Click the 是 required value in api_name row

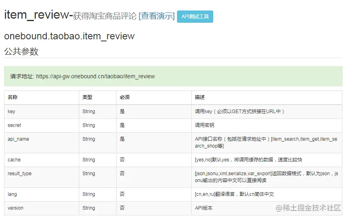(122, 139)
